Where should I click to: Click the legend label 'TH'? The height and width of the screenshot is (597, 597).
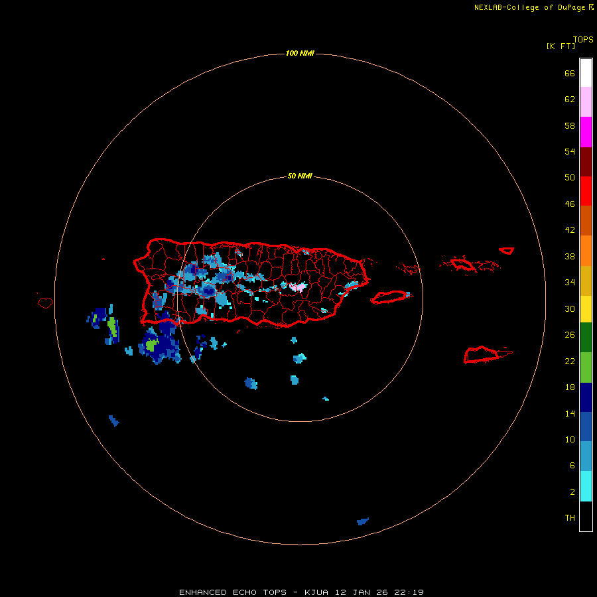click(x=570, y=517)
